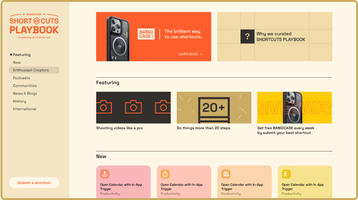Click the BANG!CASE logo in orange banner
The height and width of the screenshot is (200, 358).
point(146,34)
